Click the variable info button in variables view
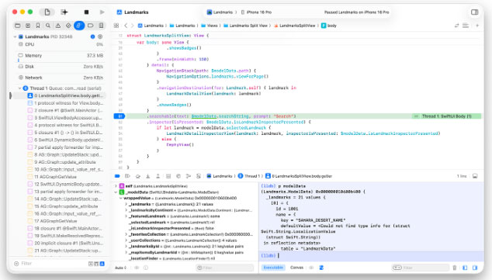The width and height of the screenshot is (492, 280). click(x=146, y=268)
